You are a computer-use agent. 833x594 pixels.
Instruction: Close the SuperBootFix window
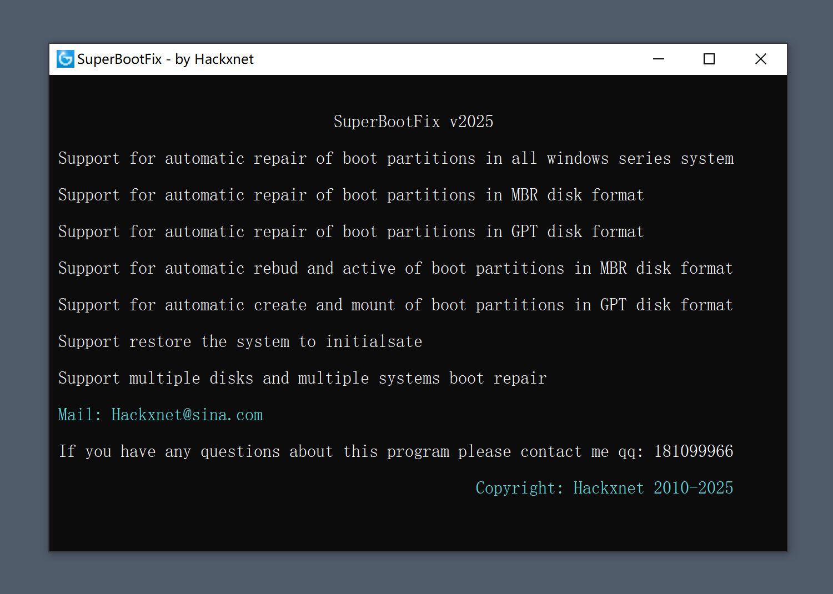click(x=760, y=59)
